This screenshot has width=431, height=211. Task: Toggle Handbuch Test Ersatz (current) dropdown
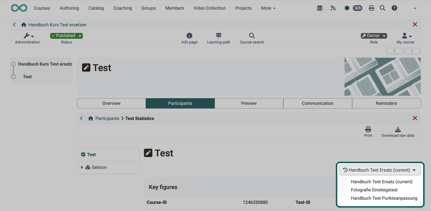380,170
